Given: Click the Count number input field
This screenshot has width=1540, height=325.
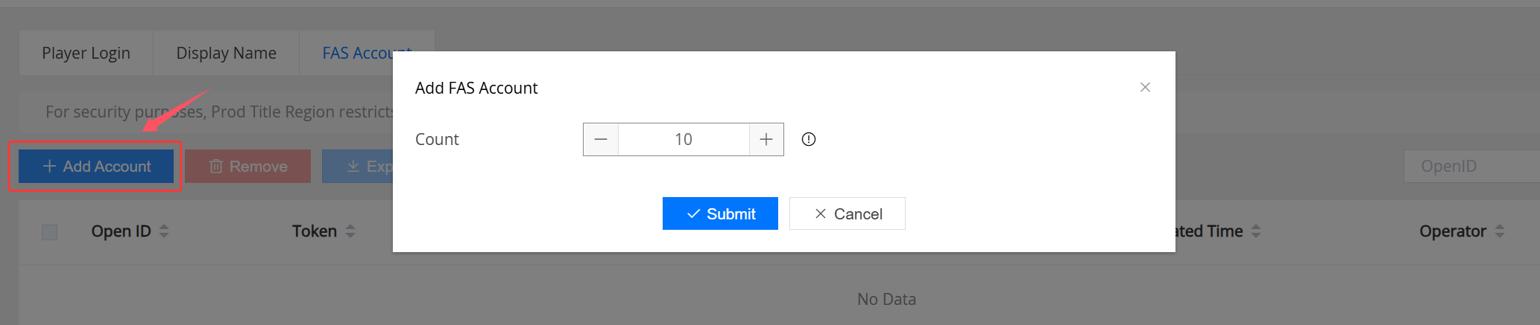Looking at the screenshot, I should (x=683, y=140).
